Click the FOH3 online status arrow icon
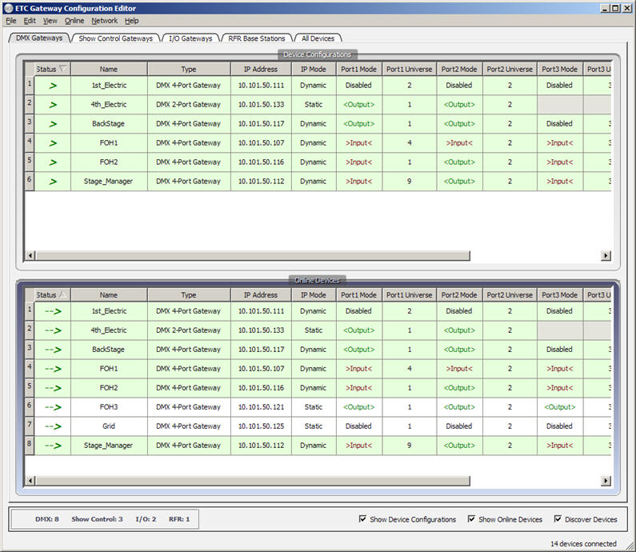 [x=53, y=407]
